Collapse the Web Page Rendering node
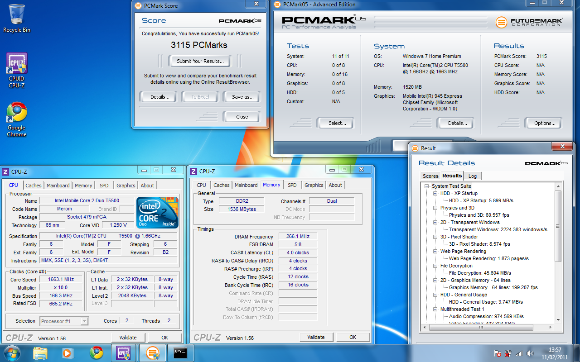Screen dimensions: 580x362 435,251
